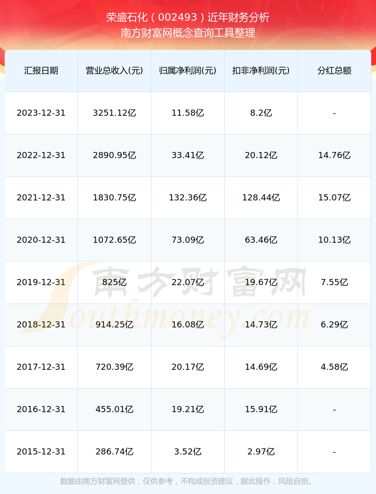Viewport: 376px width, 494px height.
Task: Select the 营业总收入(元) column header
Action: 115,71
